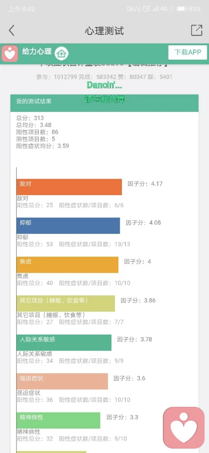The width and height of the screenshot is (209, 453).
Task: Tap the 其它项目（睡眠、饮食等）bar
Action: pyautogui.click(x=66, y=303)
